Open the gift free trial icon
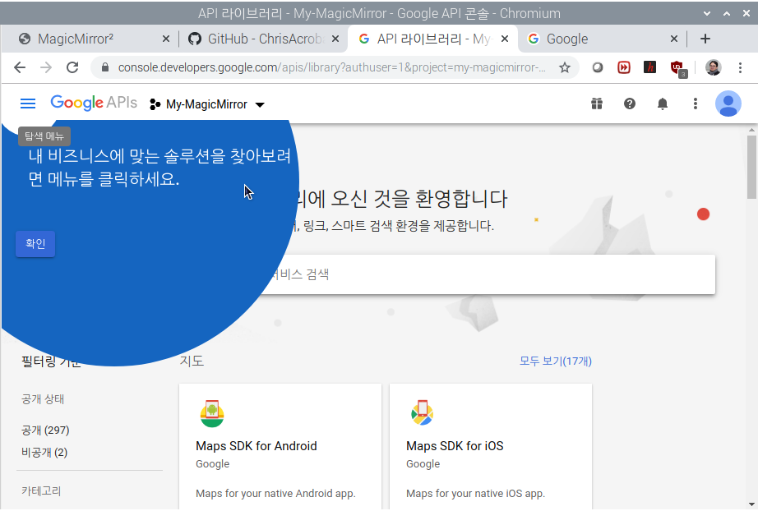The width and height of the screenshot is (758, 511). (x=597, y=104)
